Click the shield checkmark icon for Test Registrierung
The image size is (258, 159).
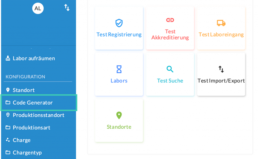click(x=119, y=23)
